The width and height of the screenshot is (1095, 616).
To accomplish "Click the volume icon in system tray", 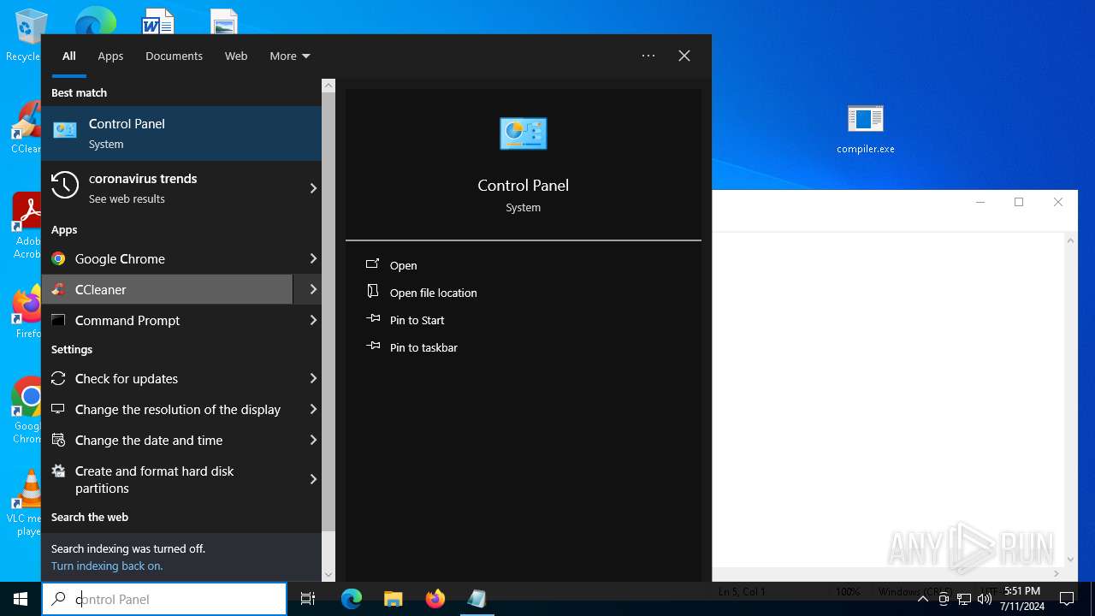I will (x=984, y=599).
